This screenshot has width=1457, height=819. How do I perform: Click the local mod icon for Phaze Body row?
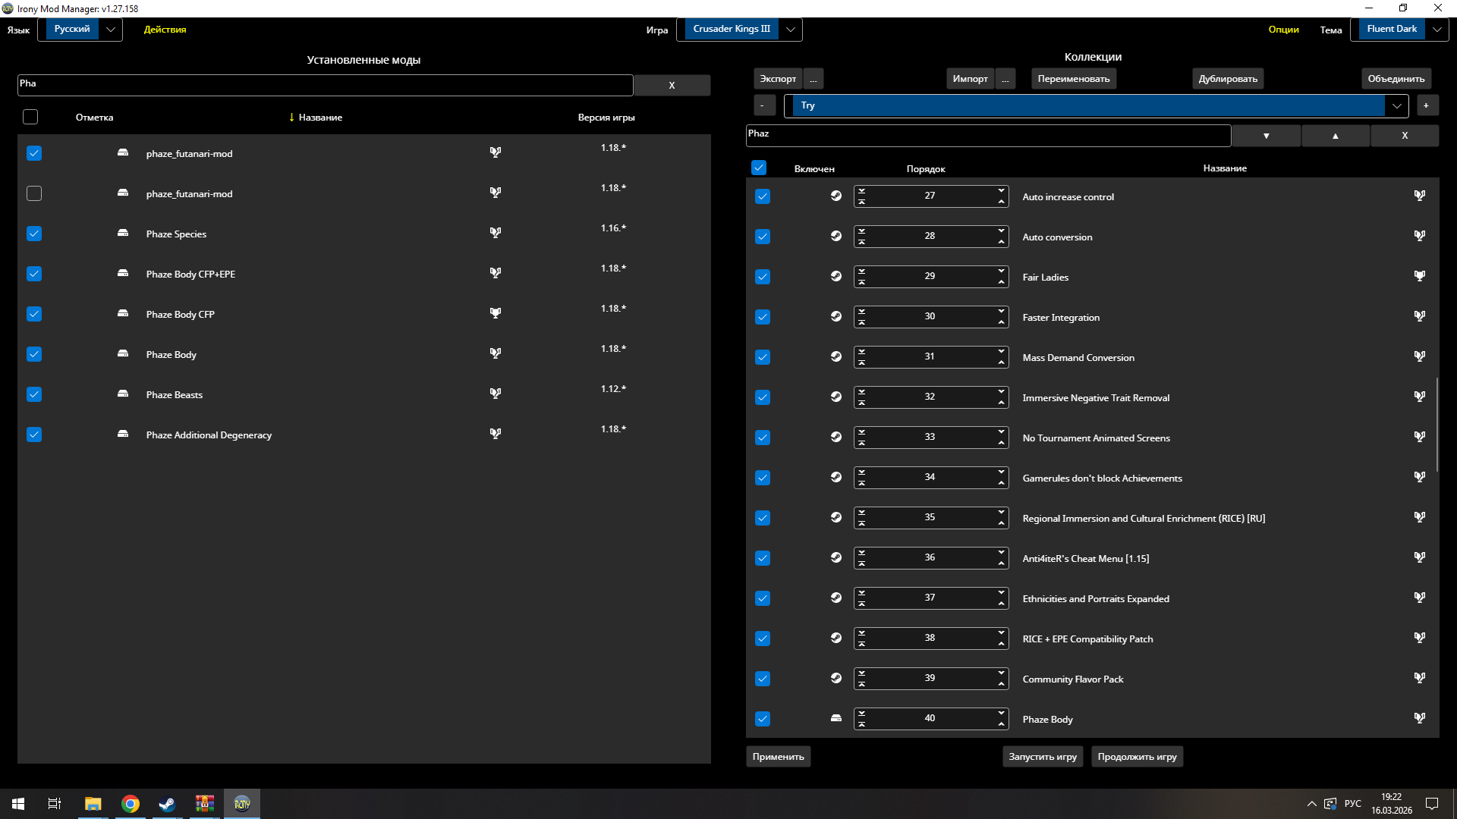click(123, 353)
